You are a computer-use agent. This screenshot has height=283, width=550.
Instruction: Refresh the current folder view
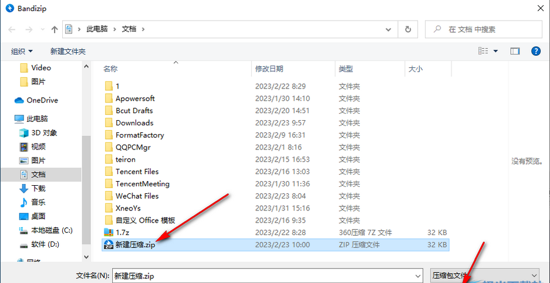[408, 29]
